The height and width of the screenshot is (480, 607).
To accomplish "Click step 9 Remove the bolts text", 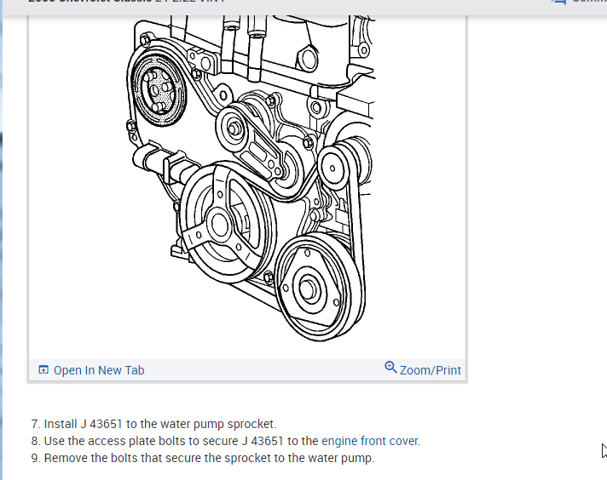I will pos(203,458).
